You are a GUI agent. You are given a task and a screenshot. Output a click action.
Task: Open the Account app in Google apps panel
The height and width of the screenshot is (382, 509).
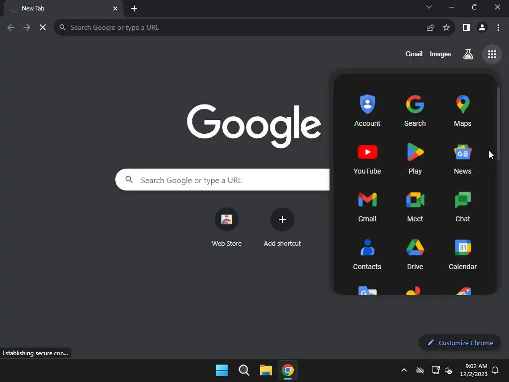point(367,111)
